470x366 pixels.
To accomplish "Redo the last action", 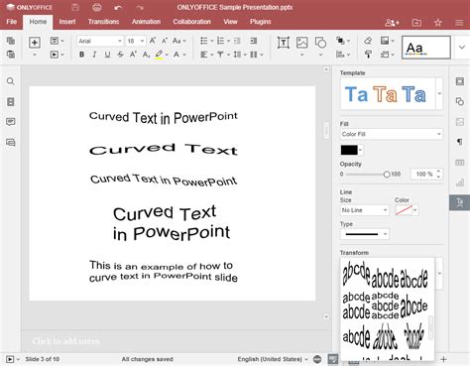I will tap(140, 8).
